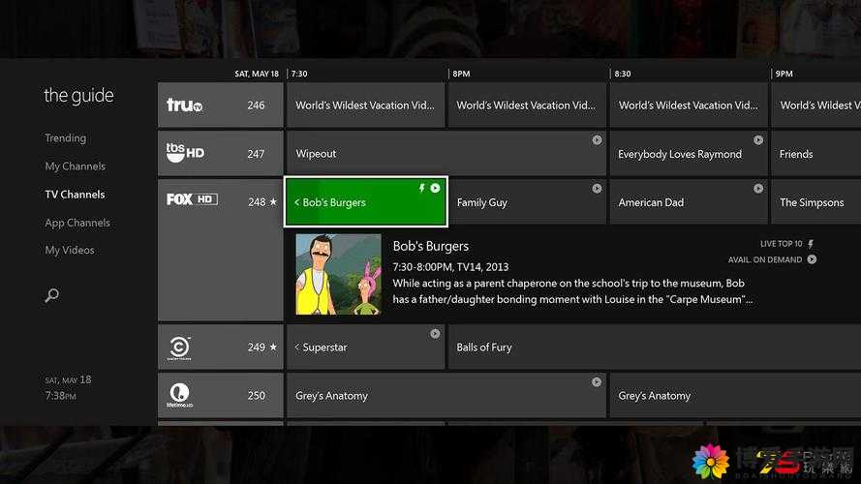Click the Bob's Burgers detail title
The image size is (861, 484).
click(430, 247)
